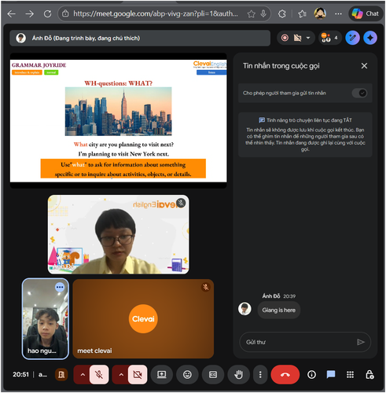The image size is (386, 393).
Task: Click the recording indicator icon
Action: tap(285, 38)
